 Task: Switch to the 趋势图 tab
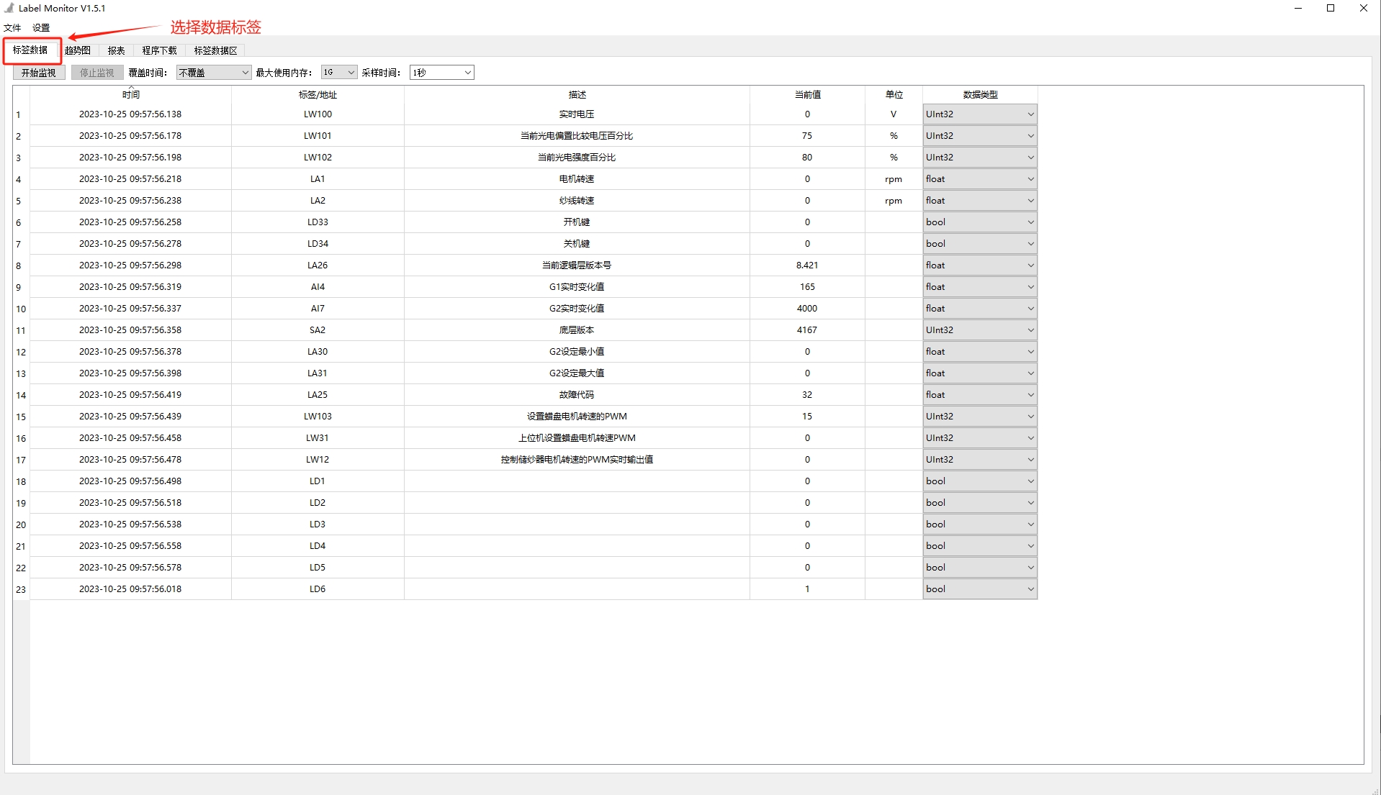pos(78,50)
